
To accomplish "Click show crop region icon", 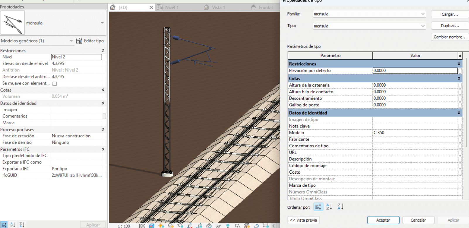I will click(x=199, y=226).
